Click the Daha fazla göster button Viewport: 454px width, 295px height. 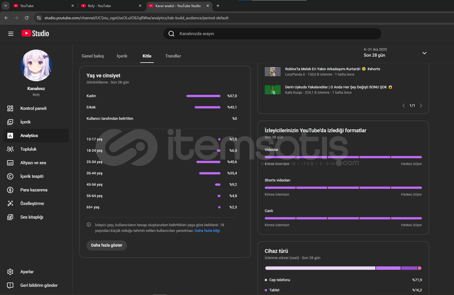point(107,245)
